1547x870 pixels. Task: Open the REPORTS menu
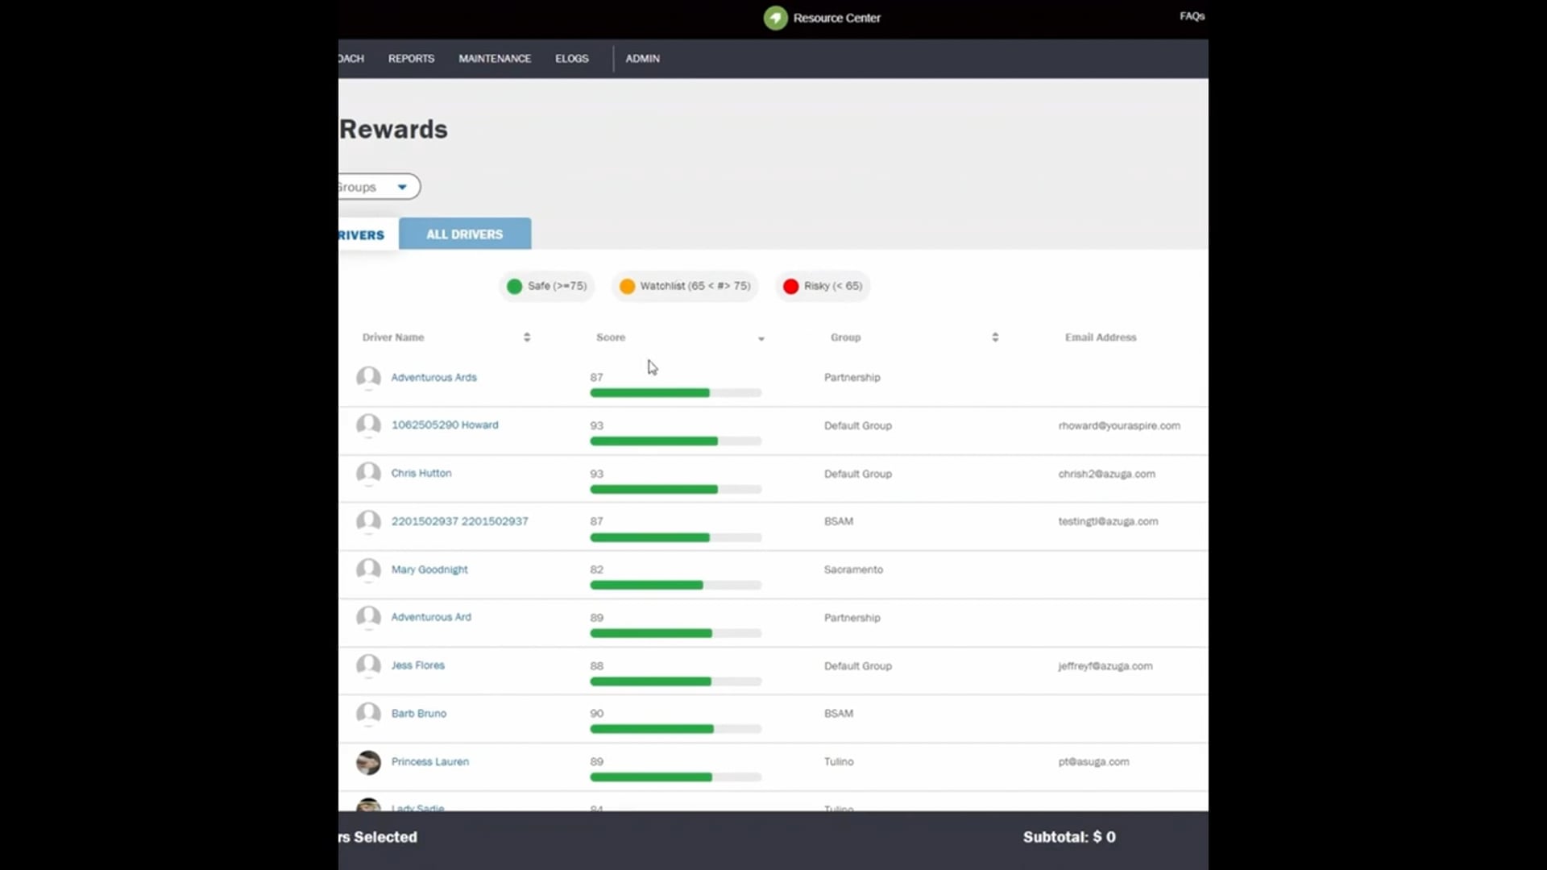tap(411, 59)
